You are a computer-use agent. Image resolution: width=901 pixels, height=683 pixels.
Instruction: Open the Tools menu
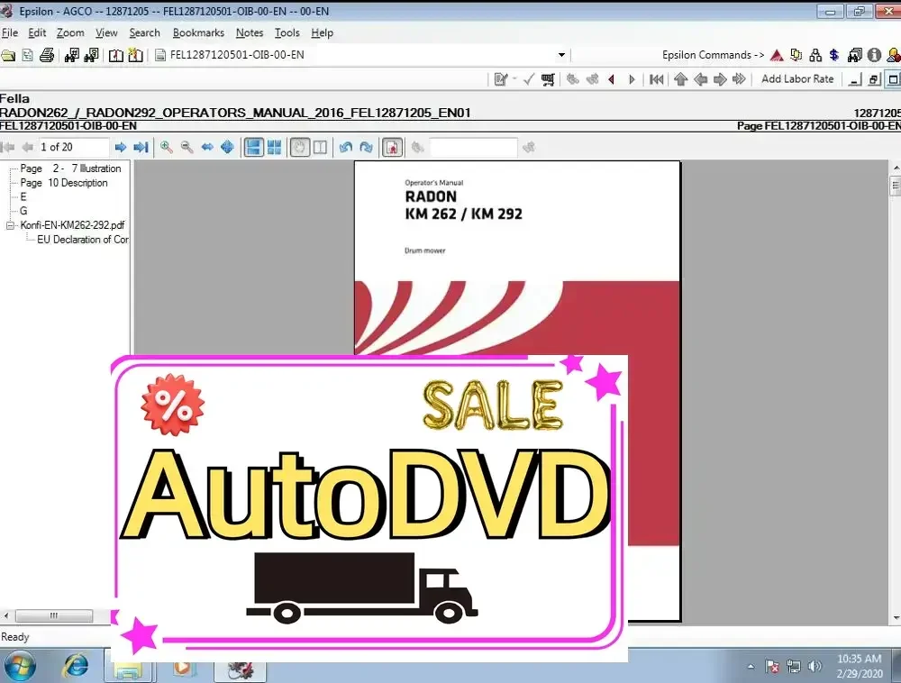coord(287,32)
